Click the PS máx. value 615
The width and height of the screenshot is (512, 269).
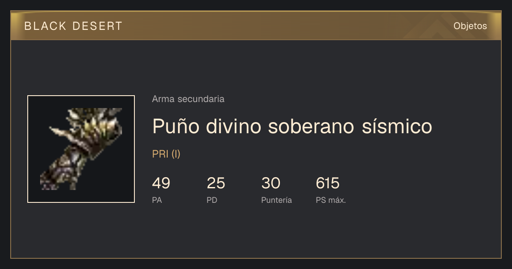328,183
